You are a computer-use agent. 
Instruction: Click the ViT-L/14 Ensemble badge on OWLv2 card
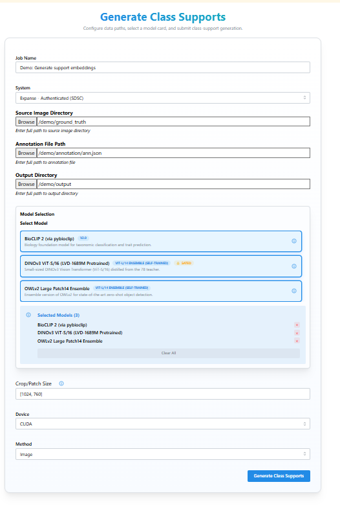pos(122,288)
